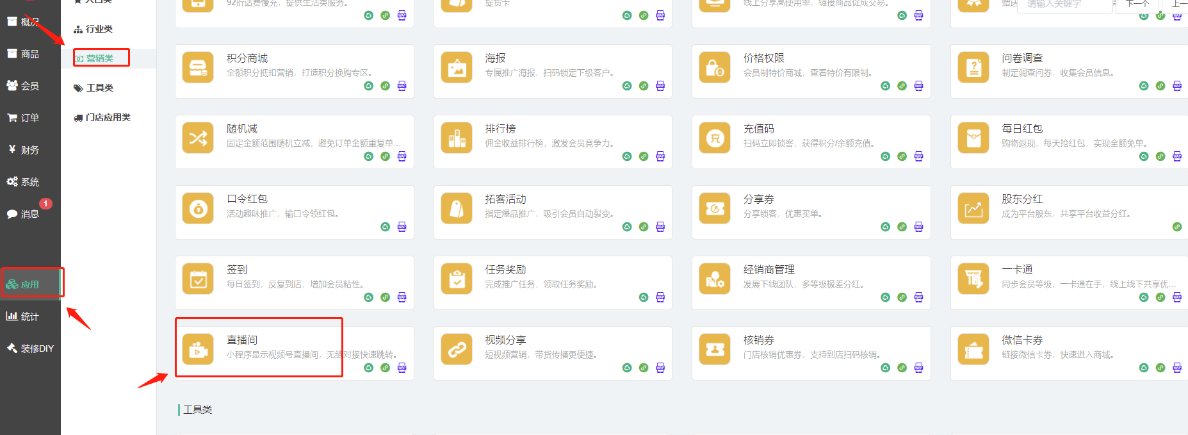Click the 下一个 next button

click(1137, 4)
